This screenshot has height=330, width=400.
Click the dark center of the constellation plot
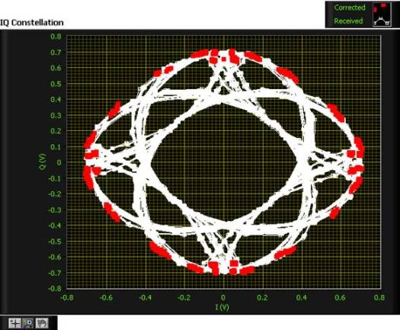click(224, 162)
